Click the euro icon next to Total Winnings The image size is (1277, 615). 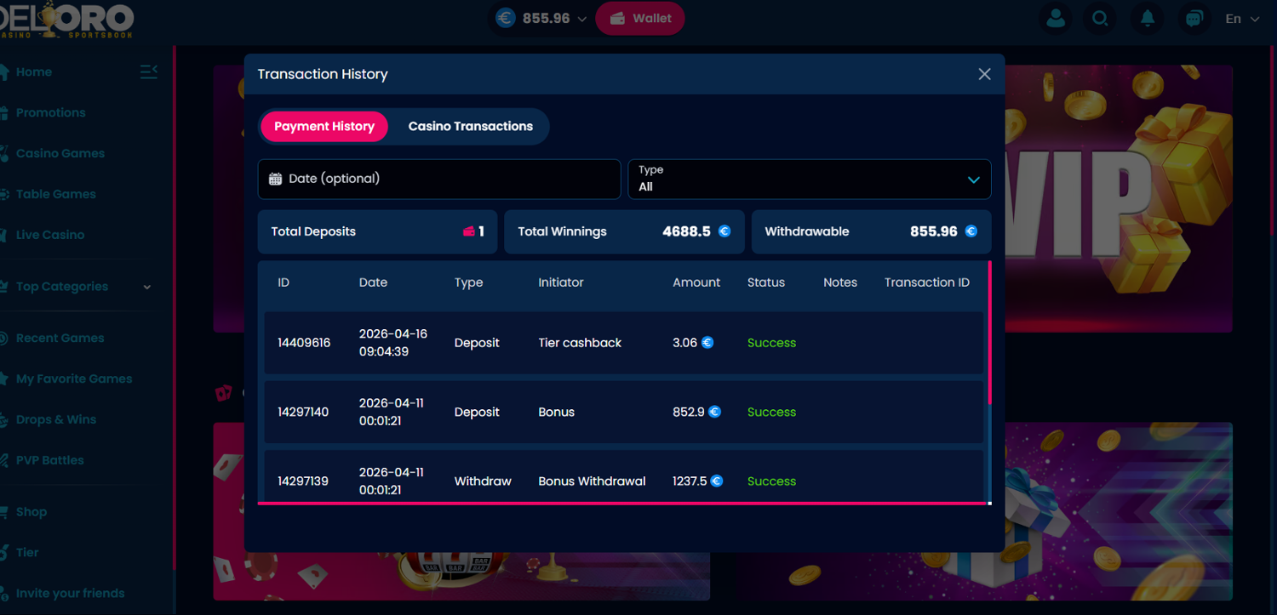(724, 231)
